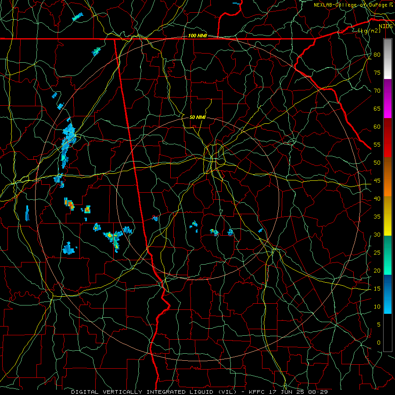Select the brown-orange band of the VIL scale

click(388, 177)
